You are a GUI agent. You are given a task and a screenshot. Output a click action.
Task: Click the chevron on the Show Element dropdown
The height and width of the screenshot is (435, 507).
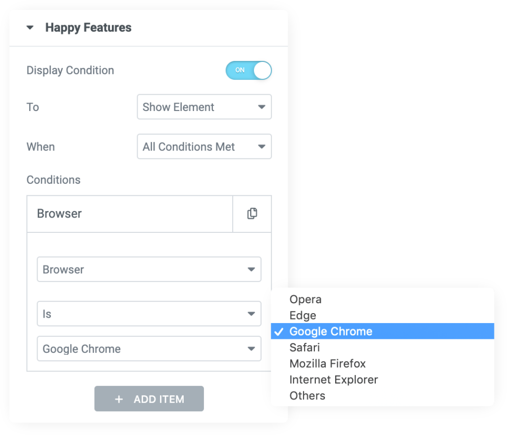click(262, 107)
